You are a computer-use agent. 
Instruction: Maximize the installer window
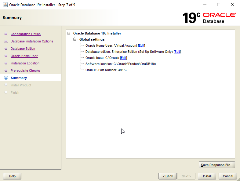tap(219, 5)
